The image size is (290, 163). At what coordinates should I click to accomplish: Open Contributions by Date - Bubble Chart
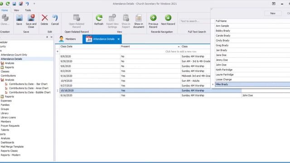pos(29,92)
